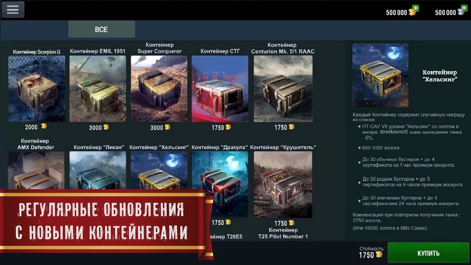471x265 pixels.
Task: Click the T25 Pilot Number 1 container label
Action: (x=283, y=233)
